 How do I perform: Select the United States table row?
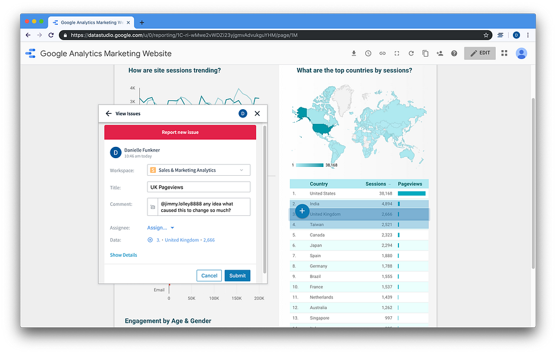[359, 194]
